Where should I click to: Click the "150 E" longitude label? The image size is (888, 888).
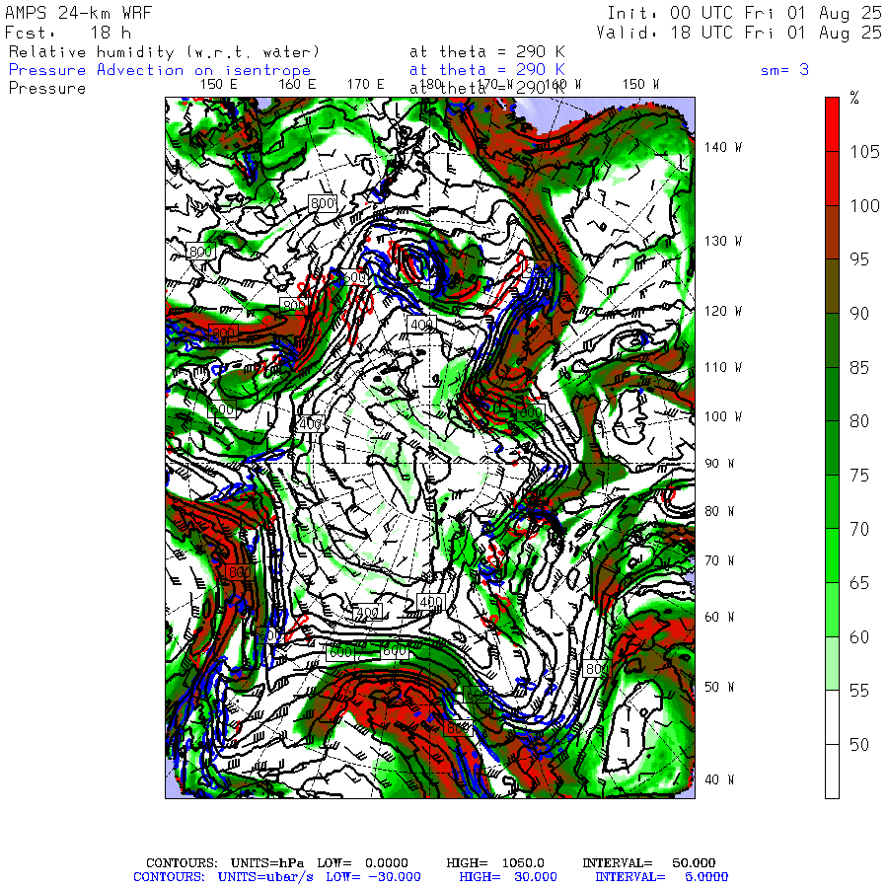click(x=219, y=85)
